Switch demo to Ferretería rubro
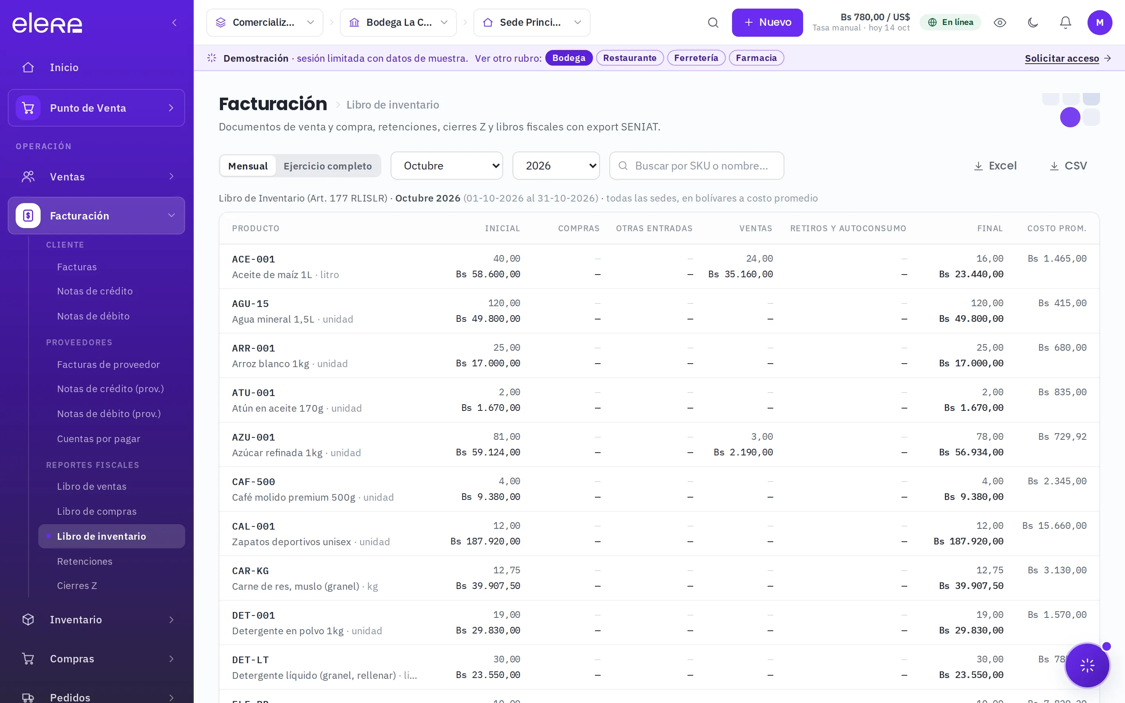The height and width of the screenshot is (703, 1125). pos(696,58)
